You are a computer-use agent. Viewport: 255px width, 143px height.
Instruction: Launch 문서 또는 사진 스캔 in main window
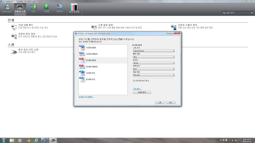[24, 51]
